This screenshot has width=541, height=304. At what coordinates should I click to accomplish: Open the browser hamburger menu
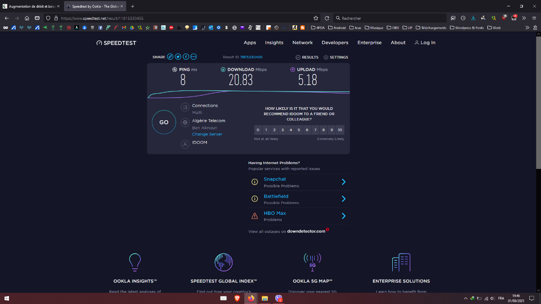point(534,18)
